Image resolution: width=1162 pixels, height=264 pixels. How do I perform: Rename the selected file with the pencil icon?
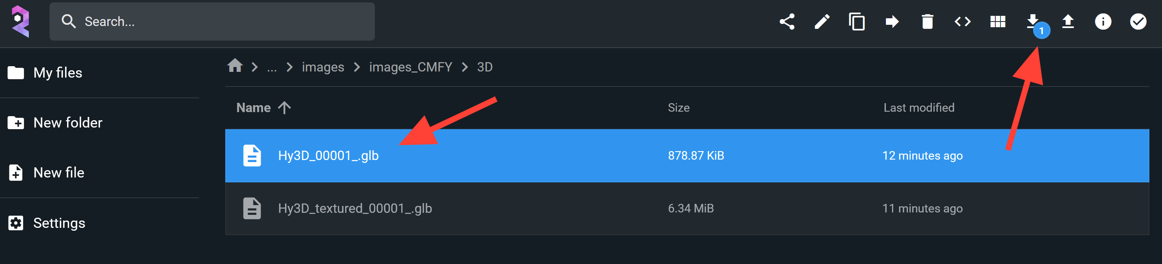(823, 21)
